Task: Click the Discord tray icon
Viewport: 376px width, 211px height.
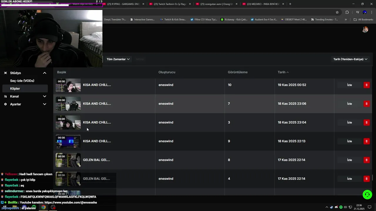Action: [x=336, y=207]
